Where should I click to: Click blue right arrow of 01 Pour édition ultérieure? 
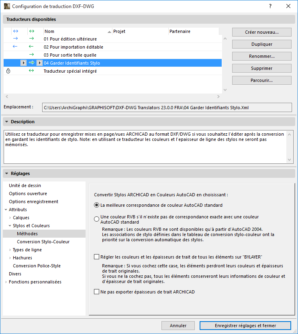click(15, 39)
